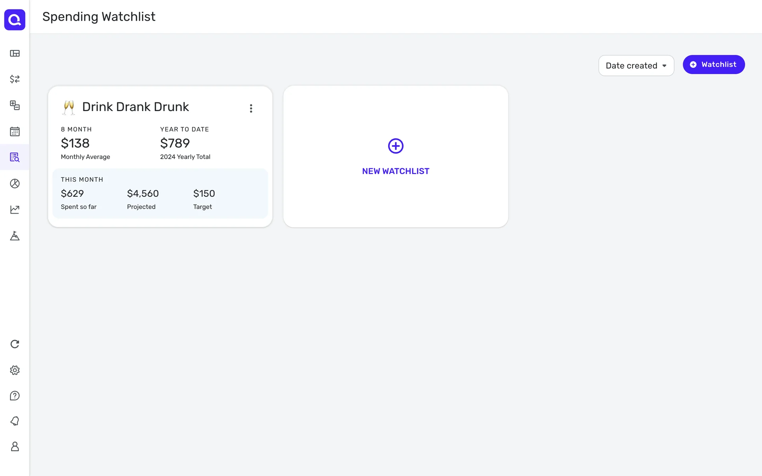Open the calendar icon in the sidebar

click(15, 131)
